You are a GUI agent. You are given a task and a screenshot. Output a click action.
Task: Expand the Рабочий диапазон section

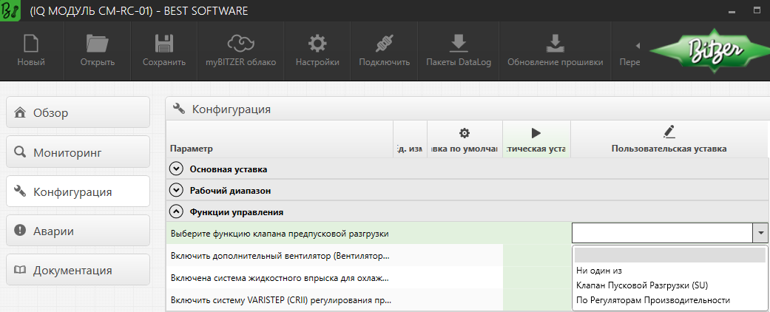176,190
